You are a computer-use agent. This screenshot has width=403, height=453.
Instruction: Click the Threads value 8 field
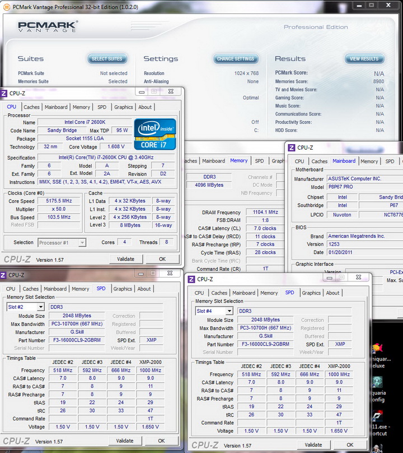[x=166, y=242]
